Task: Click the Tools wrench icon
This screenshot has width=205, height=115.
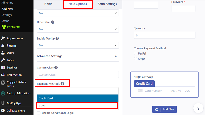Action: click(3, 60)
